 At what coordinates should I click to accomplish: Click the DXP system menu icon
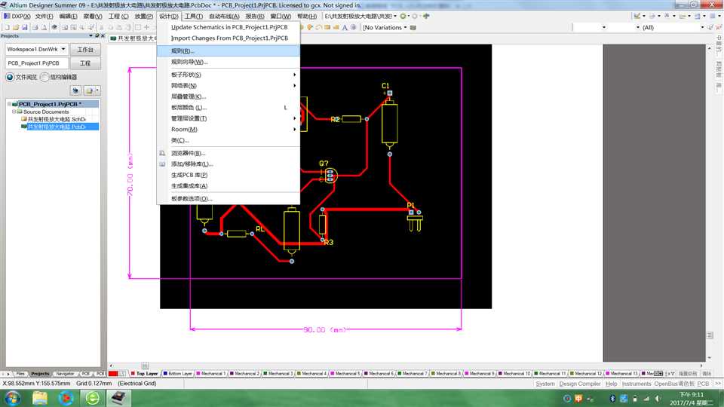(x=7, y=16)
